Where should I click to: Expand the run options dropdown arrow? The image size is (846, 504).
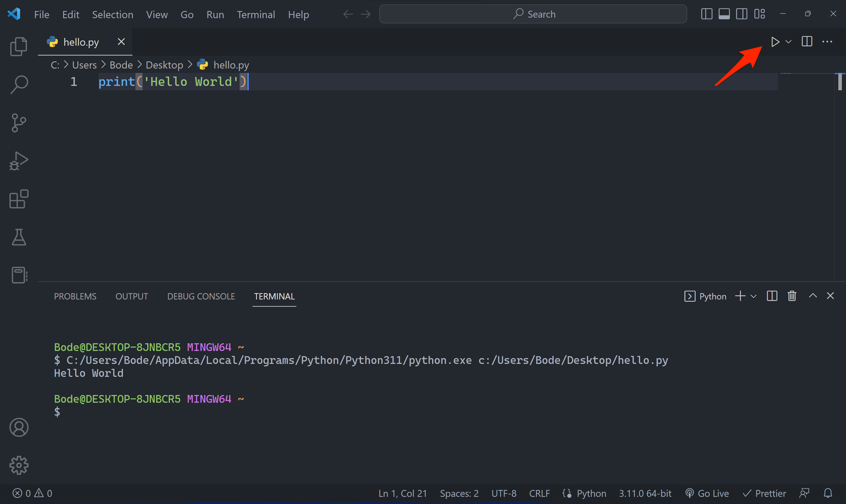(788, 42)
